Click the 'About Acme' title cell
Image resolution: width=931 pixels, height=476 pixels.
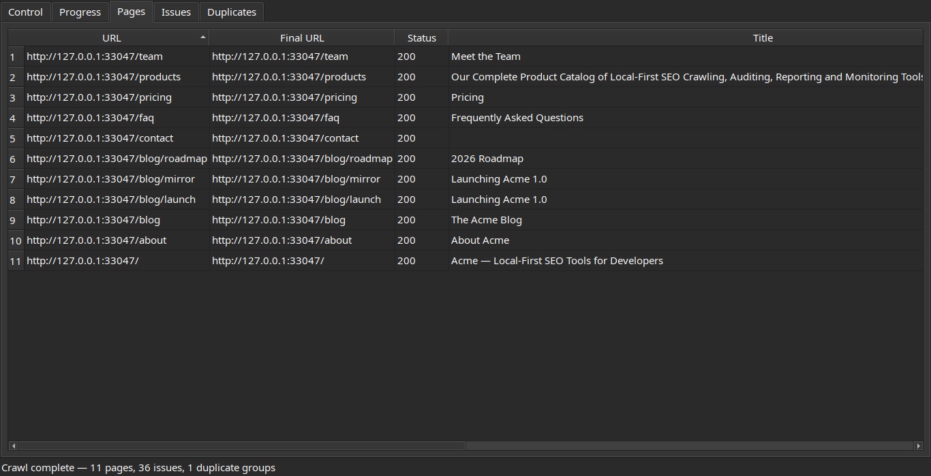[x=686, y=240]
